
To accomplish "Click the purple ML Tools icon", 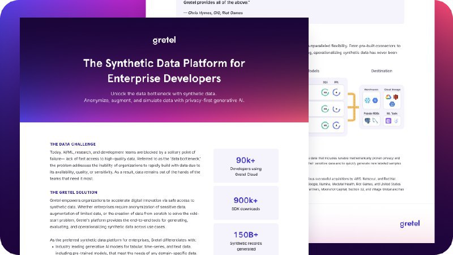I will click(389, 121).
